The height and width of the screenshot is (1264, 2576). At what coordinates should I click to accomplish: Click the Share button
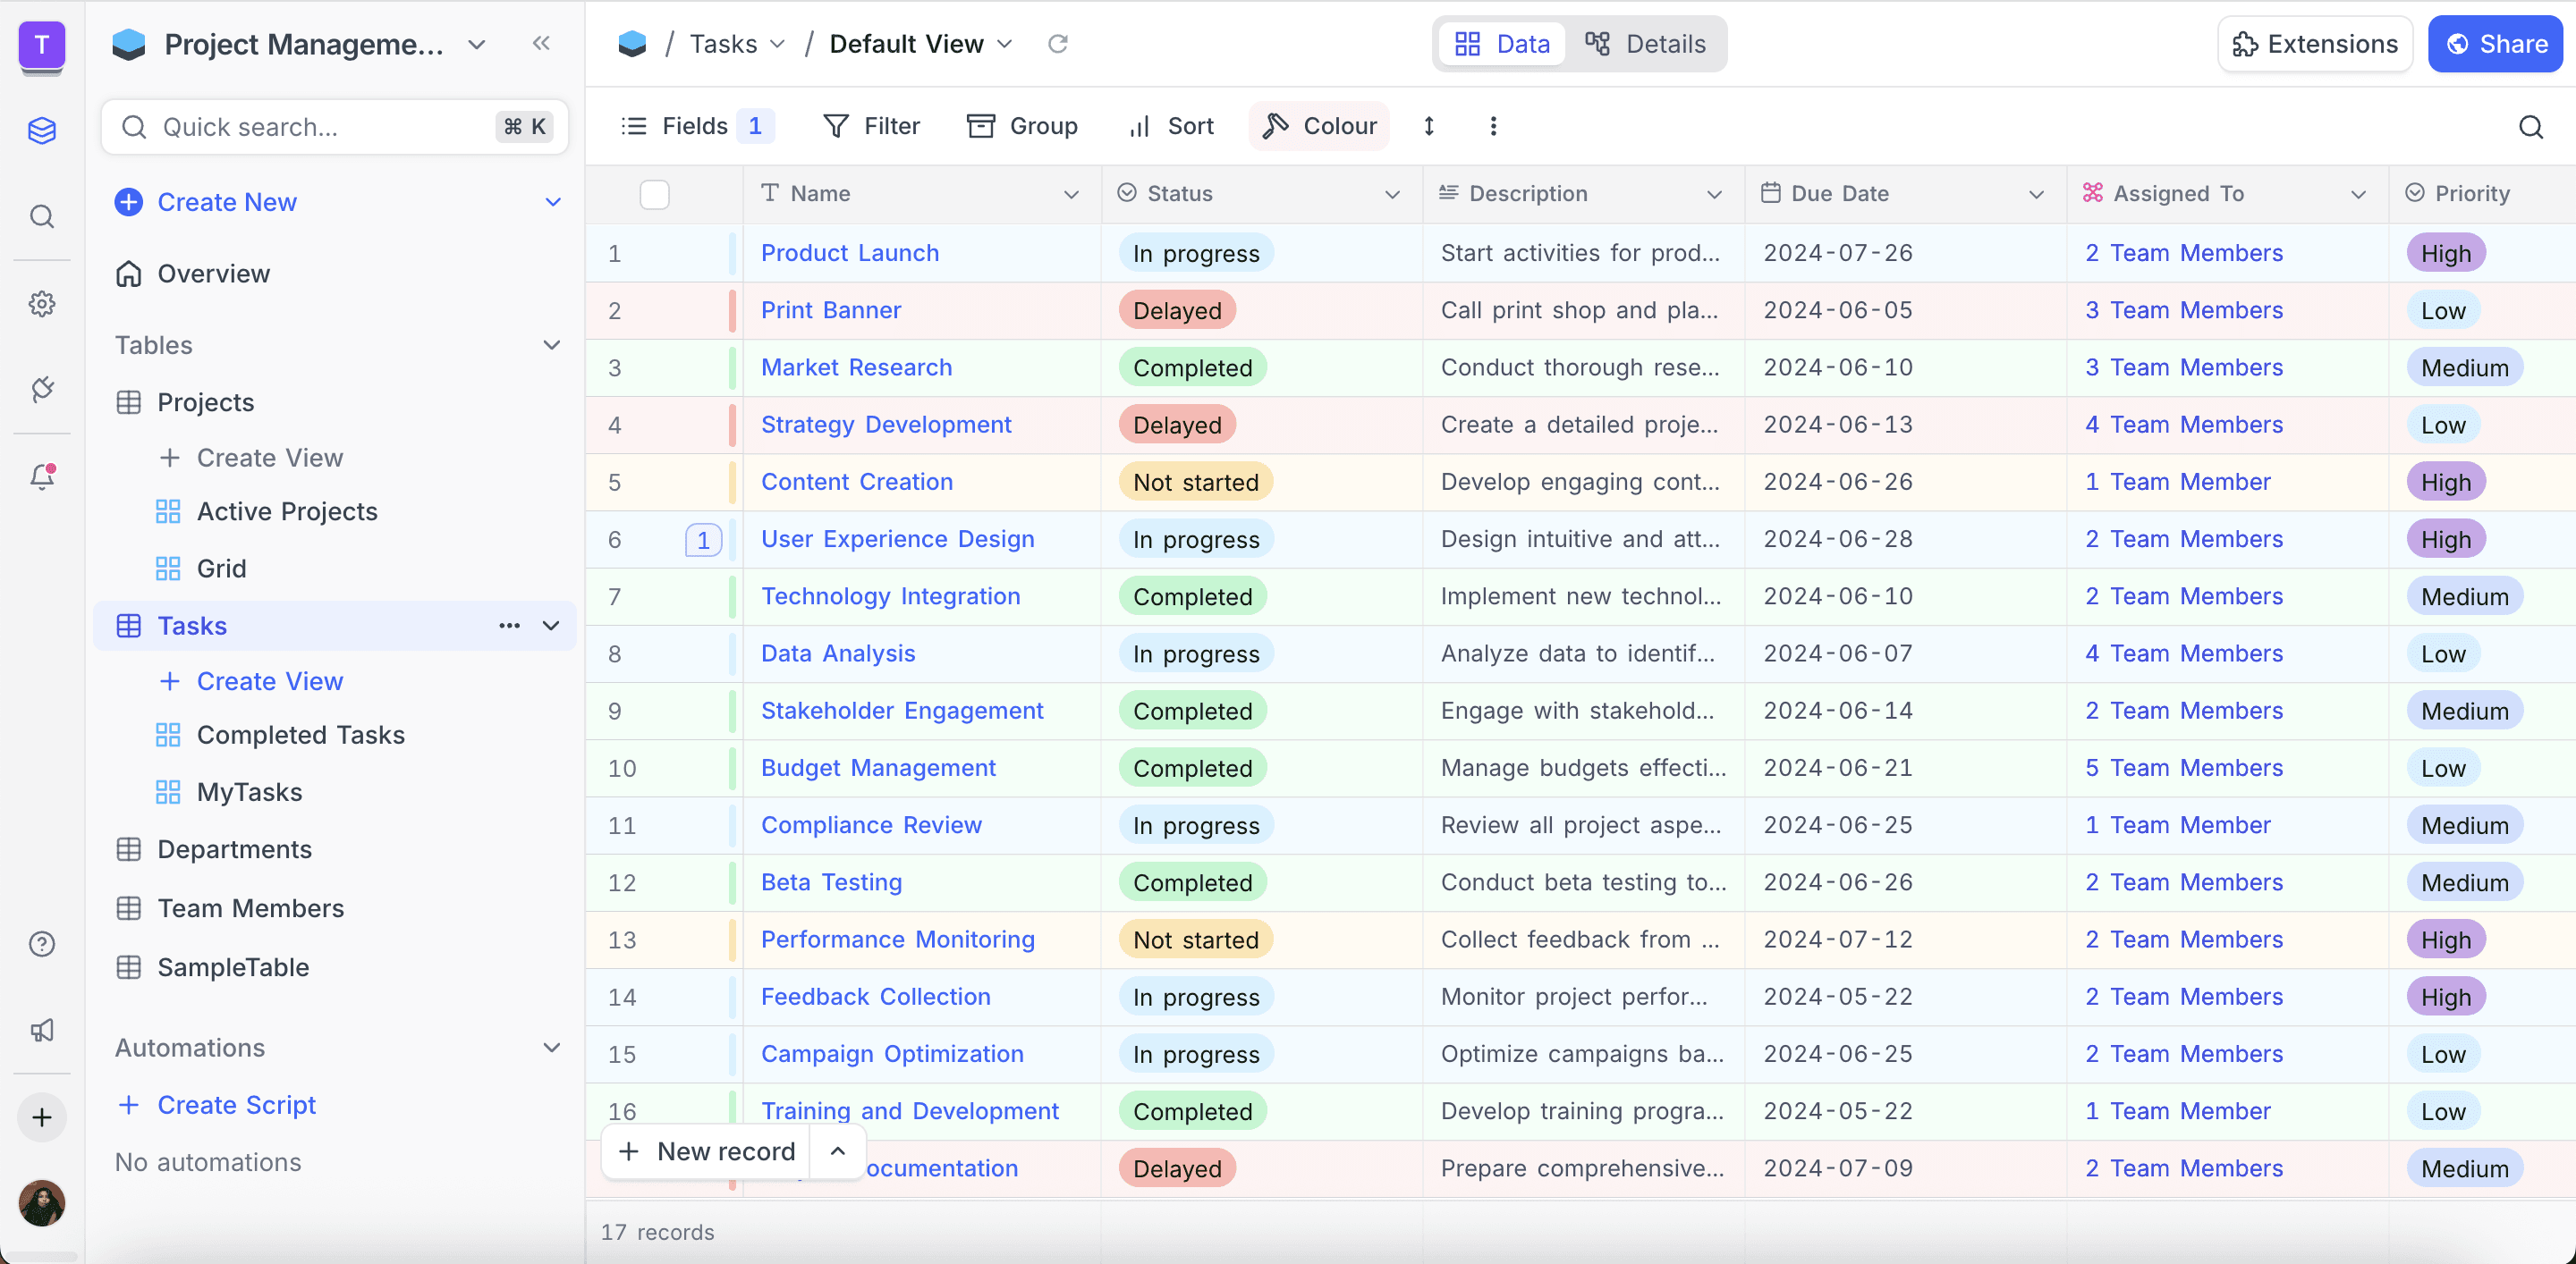2495,44
